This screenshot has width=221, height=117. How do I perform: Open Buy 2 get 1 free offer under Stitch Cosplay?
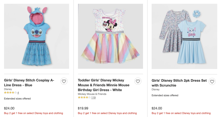pos(33,113)
